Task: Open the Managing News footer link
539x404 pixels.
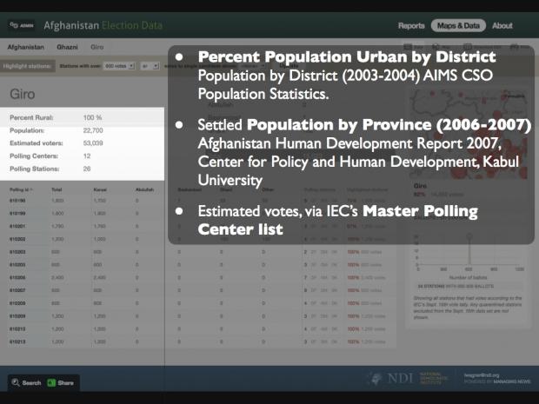Action: 512,381
